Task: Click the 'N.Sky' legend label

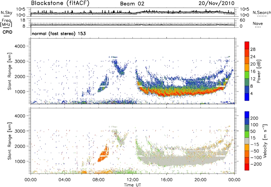Action: [6, 12]
